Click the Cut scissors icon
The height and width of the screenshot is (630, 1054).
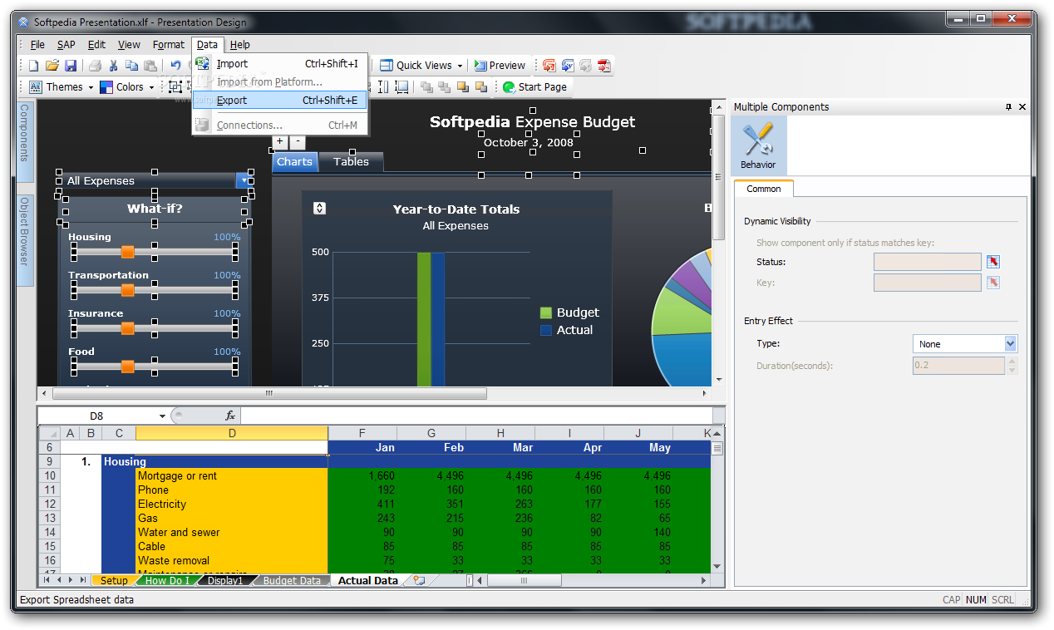pos(114,66)
